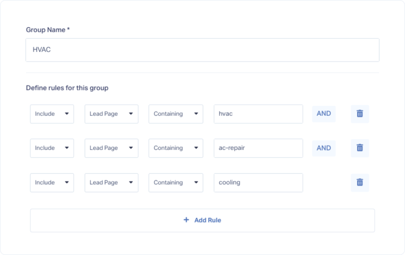
Task: Toggle the AND operator after hvac rule
Action: (x=323, y=114)
